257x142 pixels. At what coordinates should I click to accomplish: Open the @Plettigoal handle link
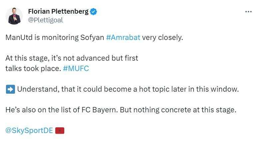(45, 20)
